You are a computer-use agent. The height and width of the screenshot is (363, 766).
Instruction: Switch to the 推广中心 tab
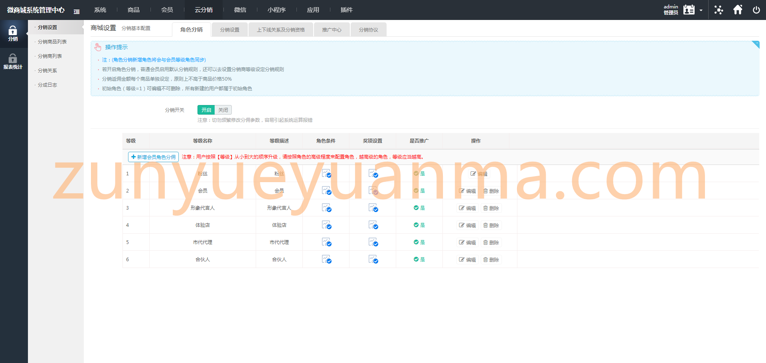pyautogui.click(x=332, y=30)
